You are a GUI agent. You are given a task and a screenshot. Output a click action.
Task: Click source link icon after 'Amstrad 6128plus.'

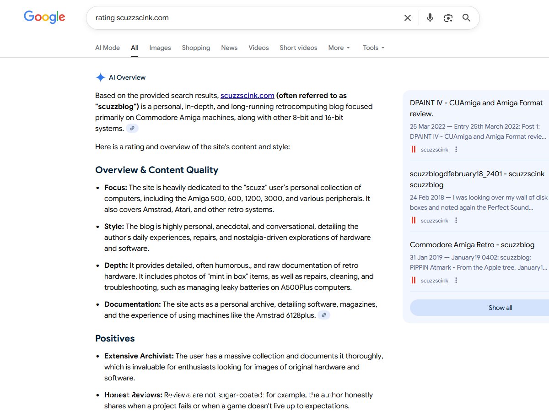(x=324, y=315)
